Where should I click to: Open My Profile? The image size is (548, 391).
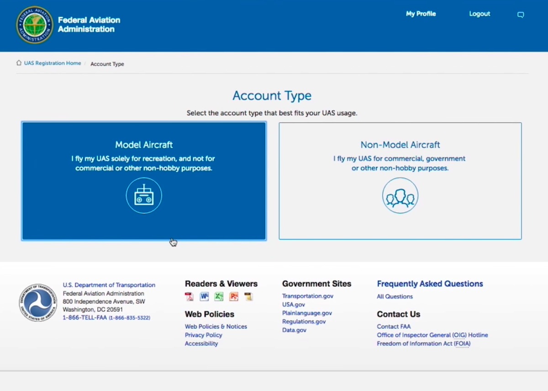(421, 14)
